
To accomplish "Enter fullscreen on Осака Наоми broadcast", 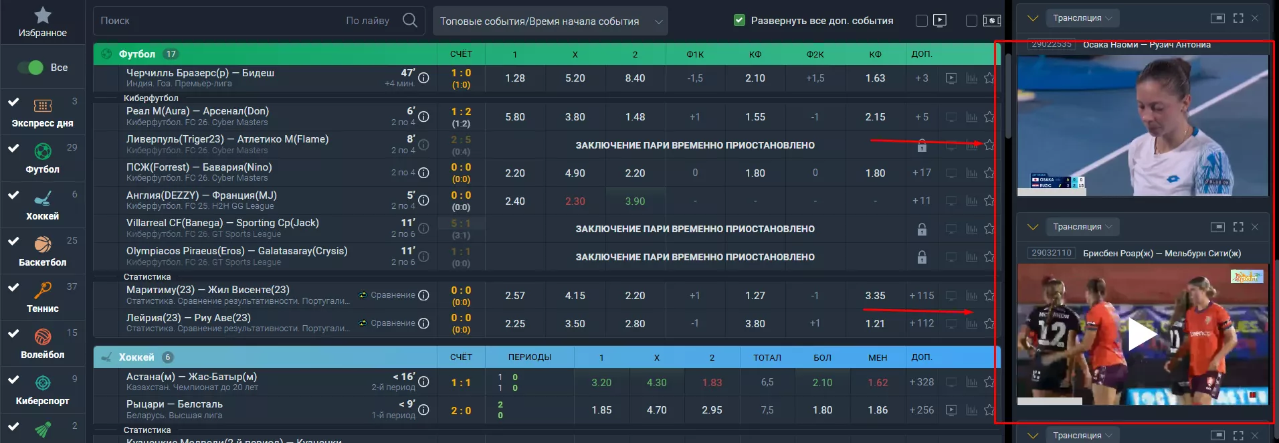I will pyautogui.click(x=1238, y=18).
